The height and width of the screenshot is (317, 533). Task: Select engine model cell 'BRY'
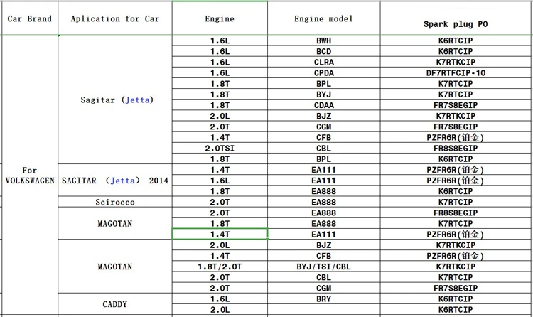323,299
